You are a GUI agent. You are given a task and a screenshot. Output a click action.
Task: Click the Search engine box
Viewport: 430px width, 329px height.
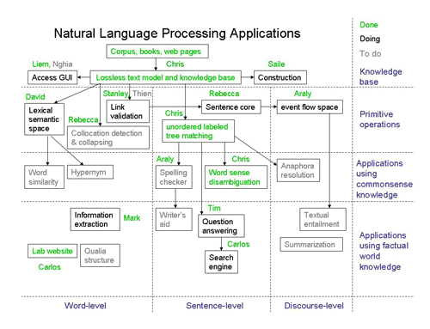pyautogui.click(x=221, y=262)
